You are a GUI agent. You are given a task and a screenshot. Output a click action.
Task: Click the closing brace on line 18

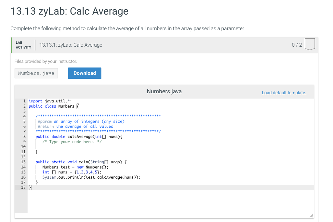click(30, 187)
